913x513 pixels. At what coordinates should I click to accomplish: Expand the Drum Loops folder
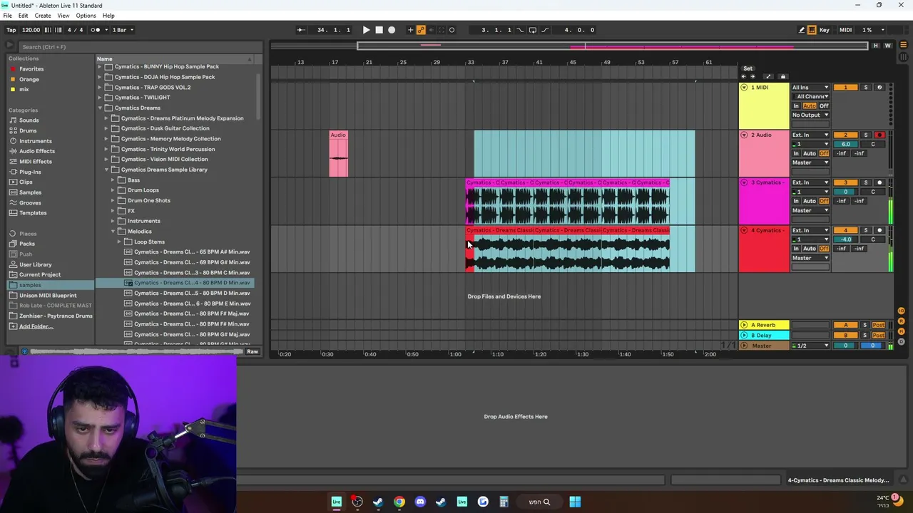pos(113,190)
